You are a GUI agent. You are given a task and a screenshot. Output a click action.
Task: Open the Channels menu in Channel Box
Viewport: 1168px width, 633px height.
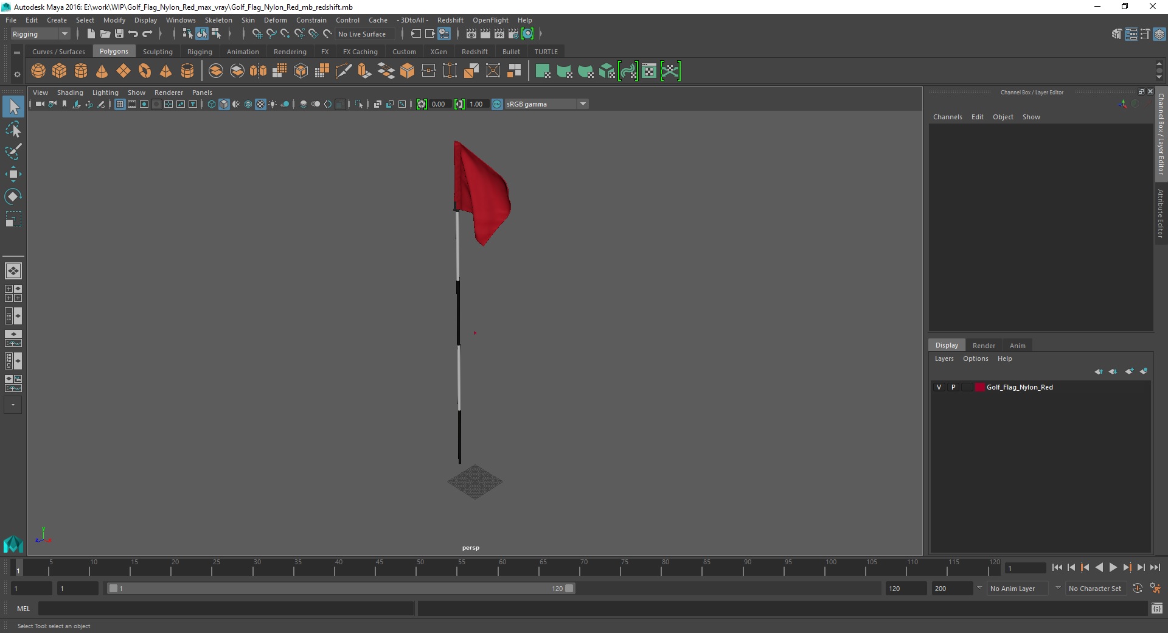947,117
